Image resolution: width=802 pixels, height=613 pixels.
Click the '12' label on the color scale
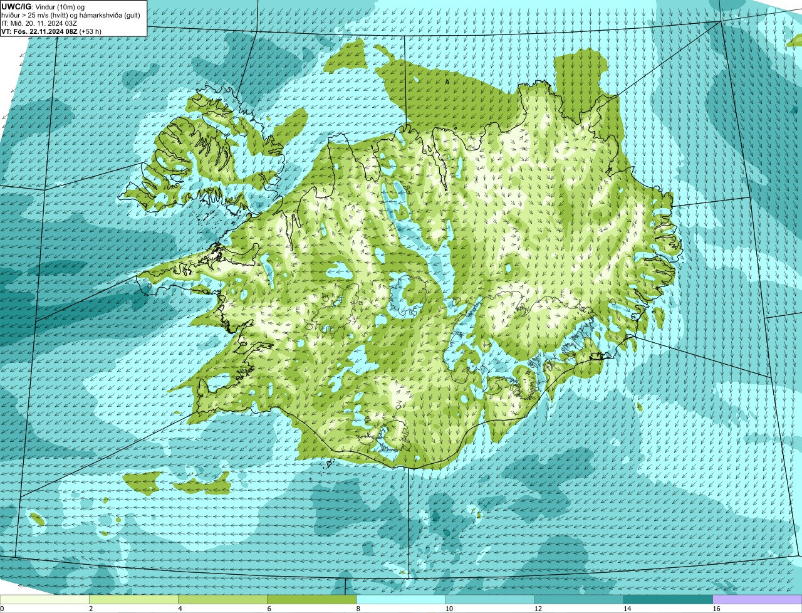pyautogui.click(x=537, y=609)
